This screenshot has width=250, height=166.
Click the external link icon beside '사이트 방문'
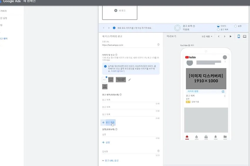click(x=223, y=92)
